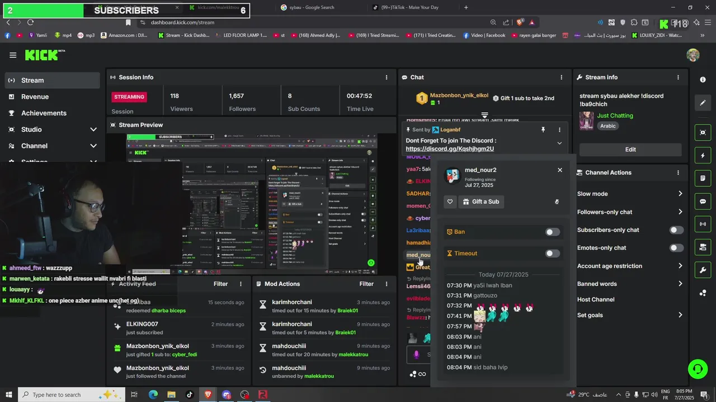Click the camera widget icon on right sidebar

click(703, 247)
